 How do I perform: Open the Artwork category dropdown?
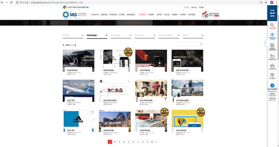point(73,35)
